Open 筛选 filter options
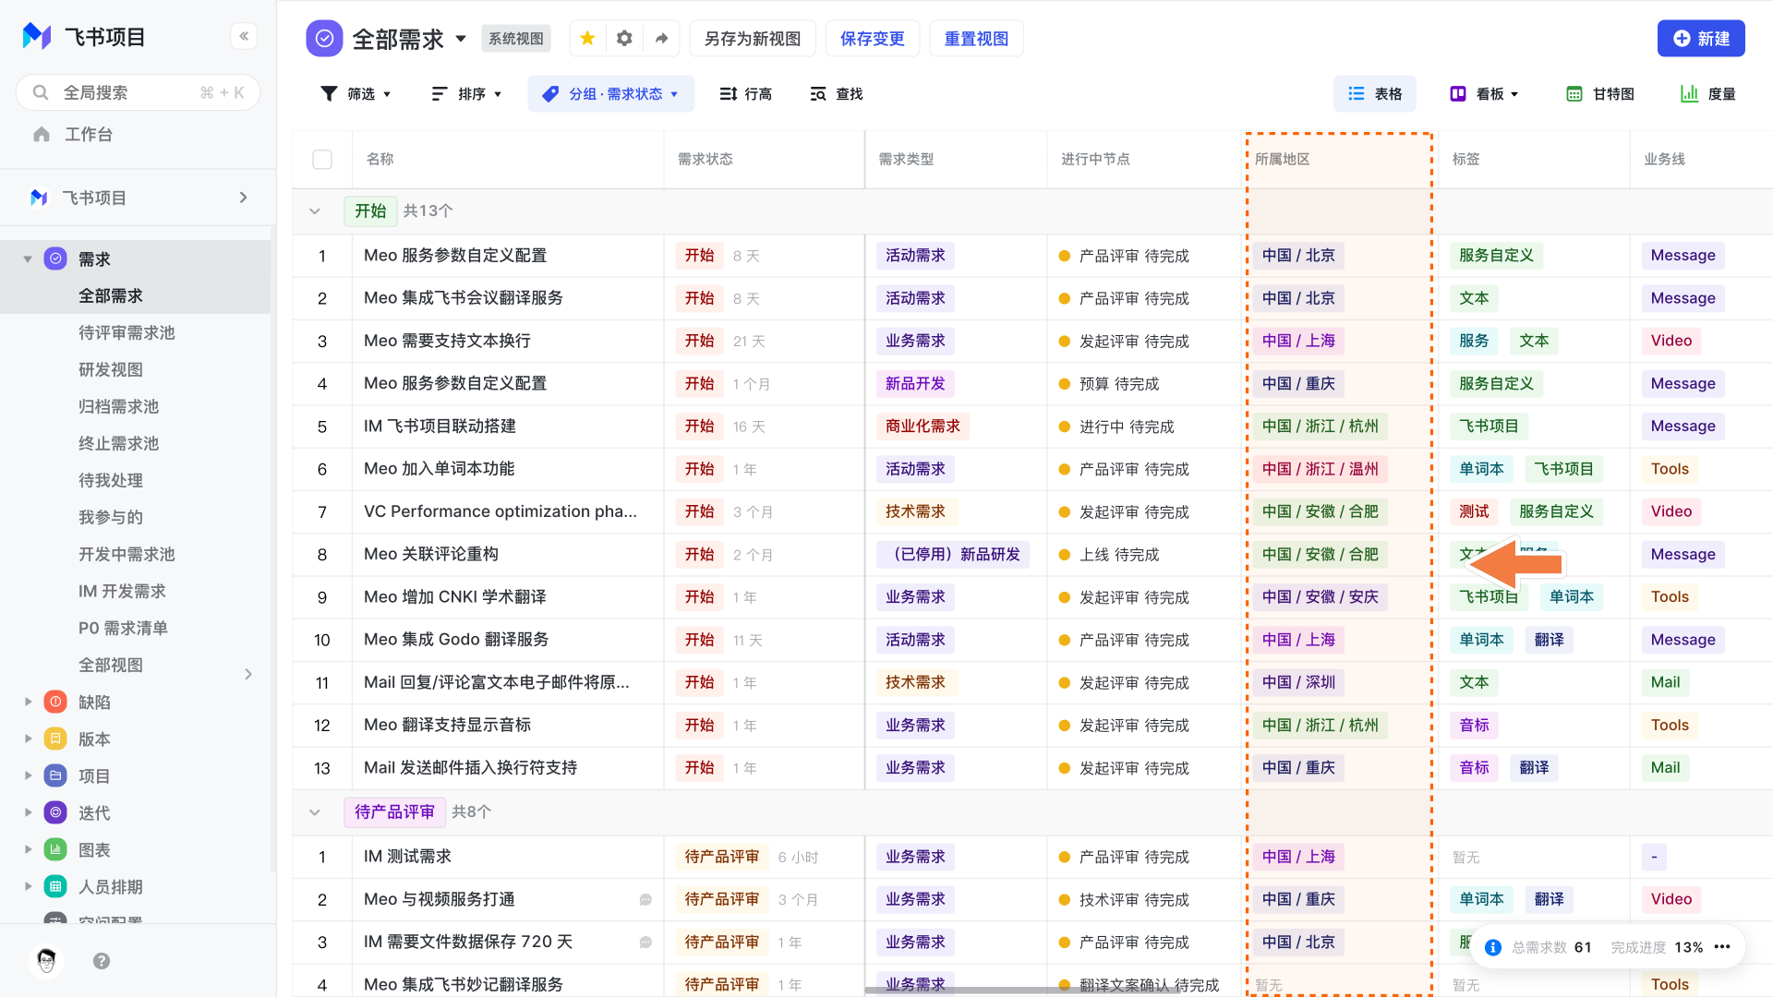 (x=356, y=93)
